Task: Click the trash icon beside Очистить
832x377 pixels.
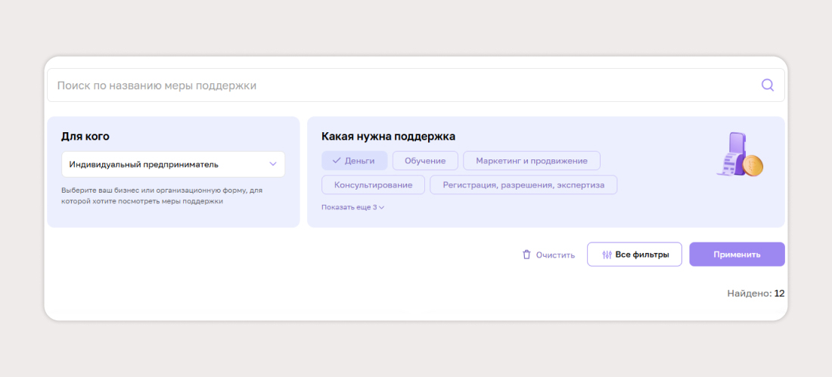Action: pyautogui.click(x=526, y=255)
